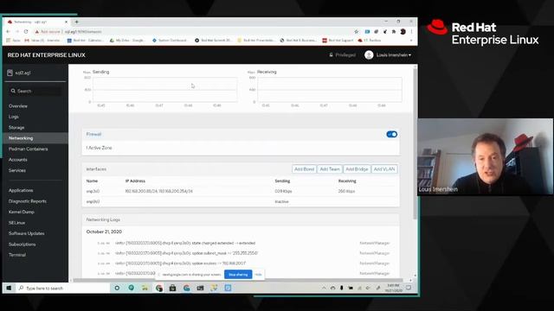Click the taskbar clock
The height and width of the screenshot is (311, 554).
[393, 288]
